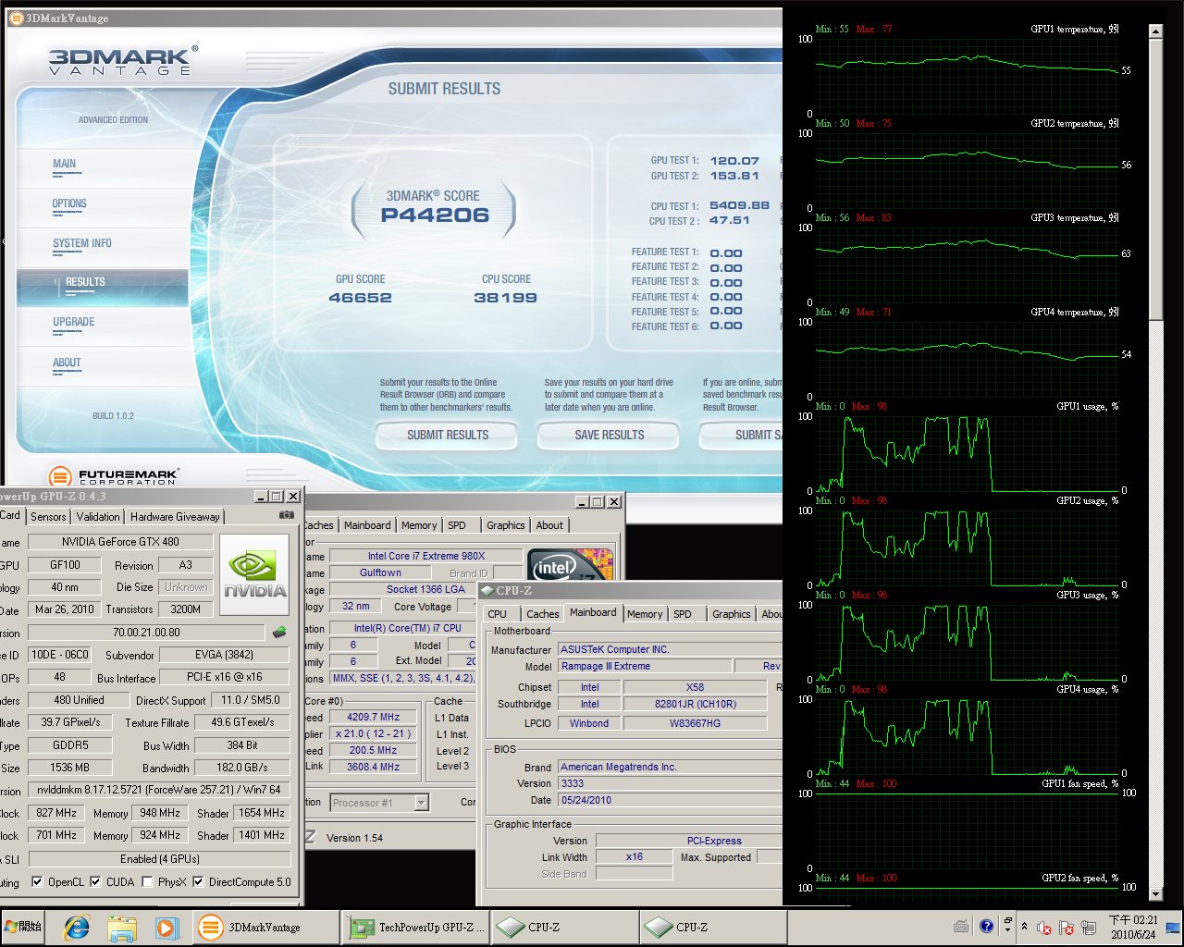
Task: Open the Caches tab in the front CPU-Z window
Action: [542, 614]
